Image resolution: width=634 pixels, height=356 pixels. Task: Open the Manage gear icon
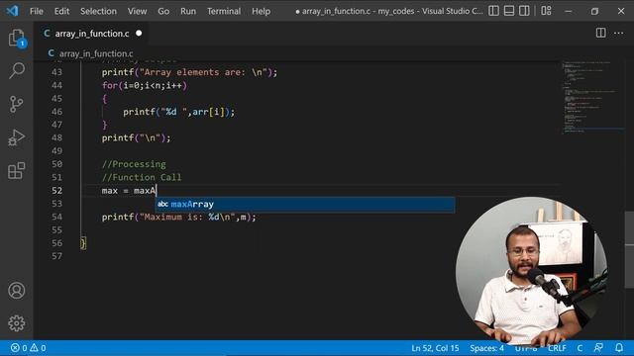[x=17, y=323]
